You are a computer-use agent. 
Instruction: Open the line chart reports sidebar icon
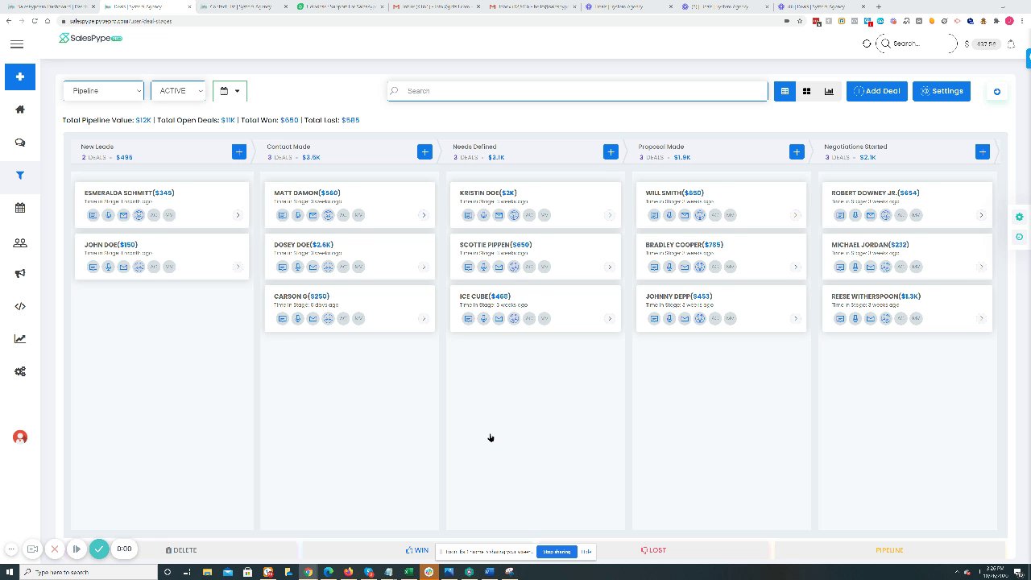[x=20, y=339]
